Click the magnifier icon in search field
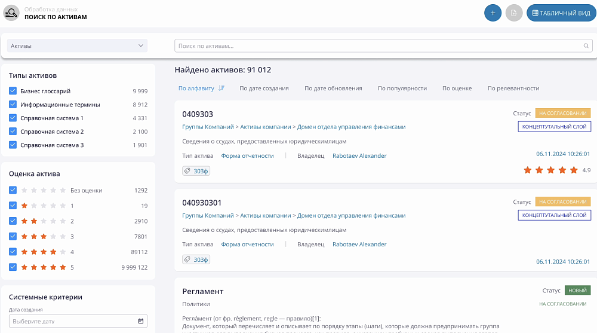The width and height of the screenshot is (597, 333). click(586, 46)
